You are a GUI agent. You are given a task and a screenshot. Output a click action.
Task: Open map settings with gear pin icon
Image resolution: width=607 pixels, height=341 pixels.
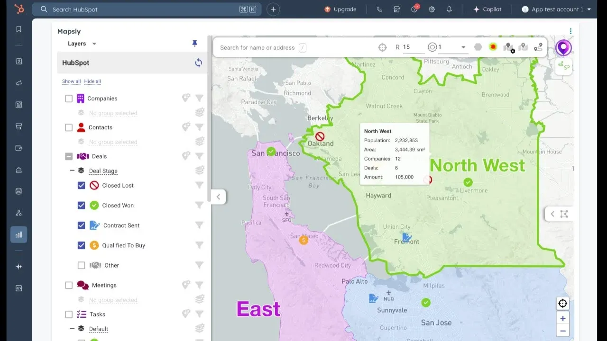[x=508, y=47]
